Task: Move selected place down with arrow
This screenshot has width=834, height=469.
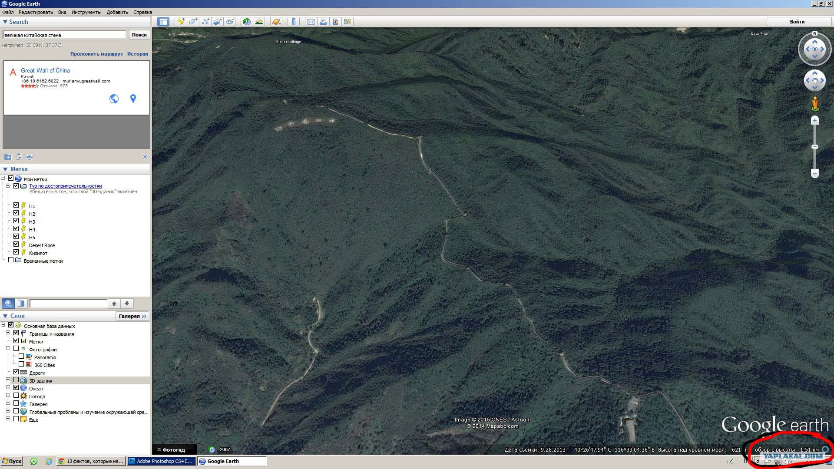Action: pyautogui.click(x=127, y=304)
